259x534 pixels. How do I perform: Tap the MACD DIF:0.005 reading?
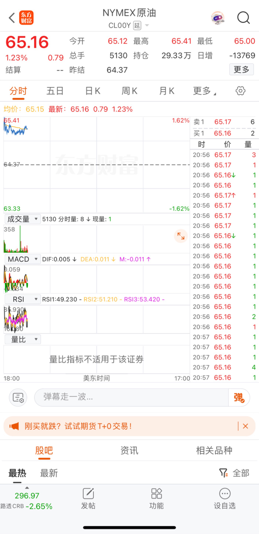(59, 259)
